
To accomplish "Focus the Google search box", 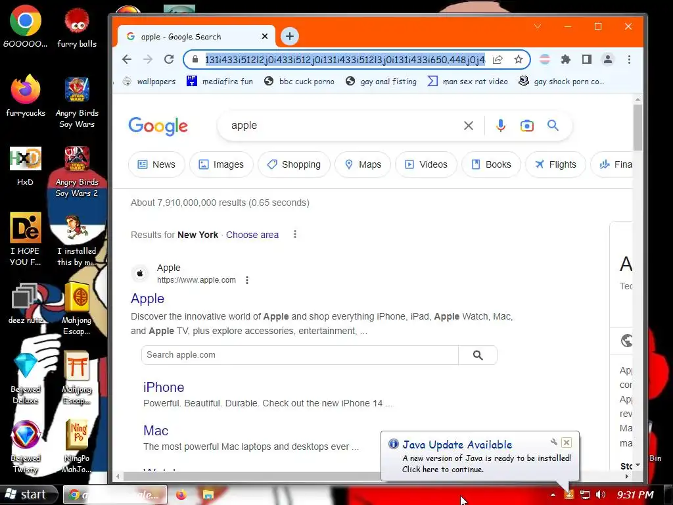I will 343,126.
